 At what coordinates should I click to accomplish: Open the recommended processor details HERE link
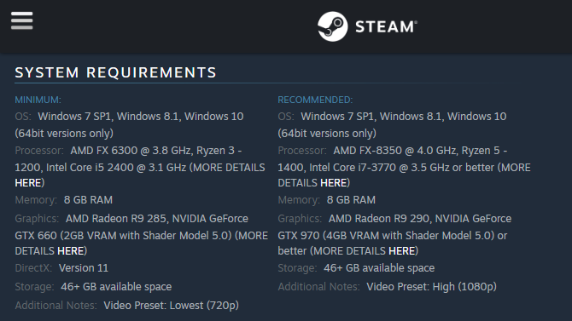334,183
